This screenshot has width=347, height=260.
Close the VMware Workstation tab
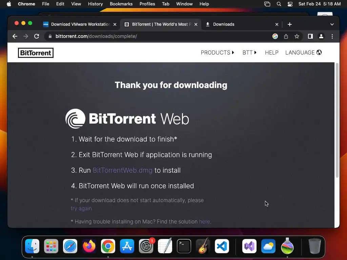[115, 24]
